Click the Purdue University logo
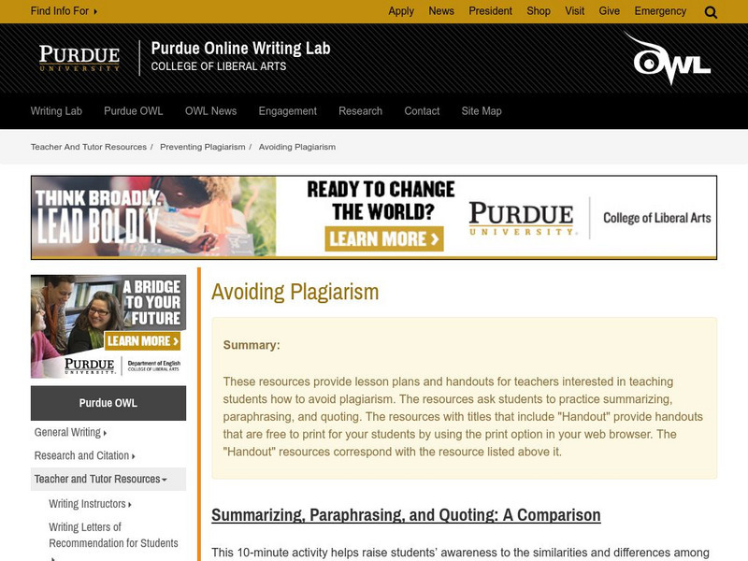 (79, 58)
